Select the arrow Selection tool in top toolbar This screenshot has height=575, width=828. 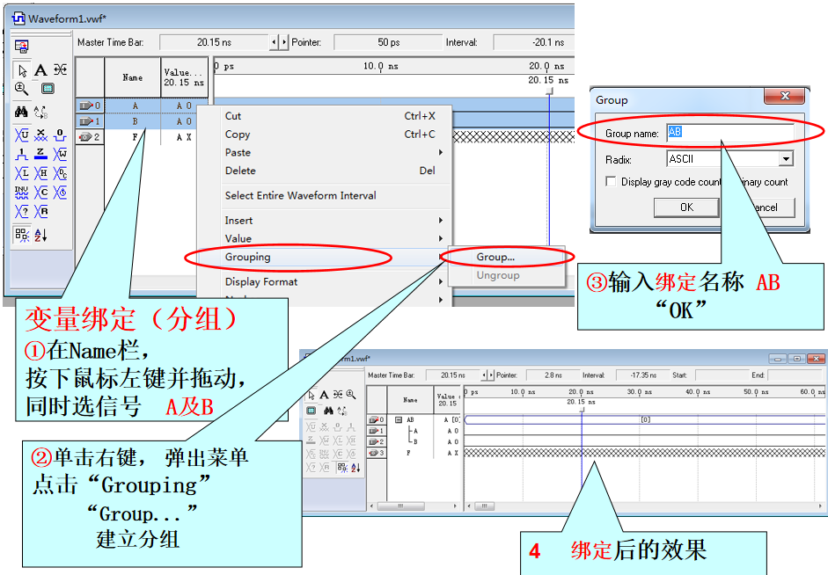tap(22, 70)
